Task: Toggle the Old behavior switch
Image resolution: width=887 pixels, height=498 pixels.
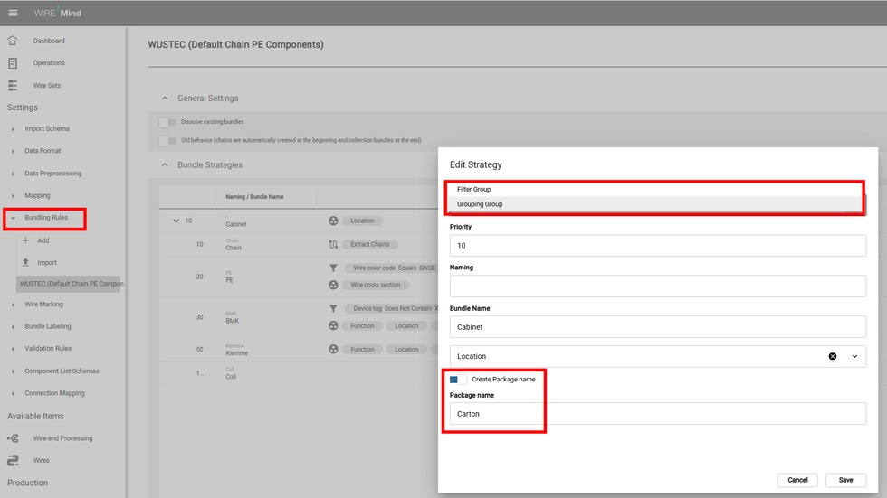Action: click(167, 141)
